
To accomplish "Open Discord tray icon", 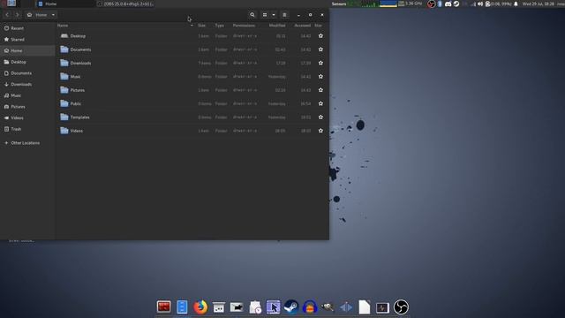I will [448, 4].
